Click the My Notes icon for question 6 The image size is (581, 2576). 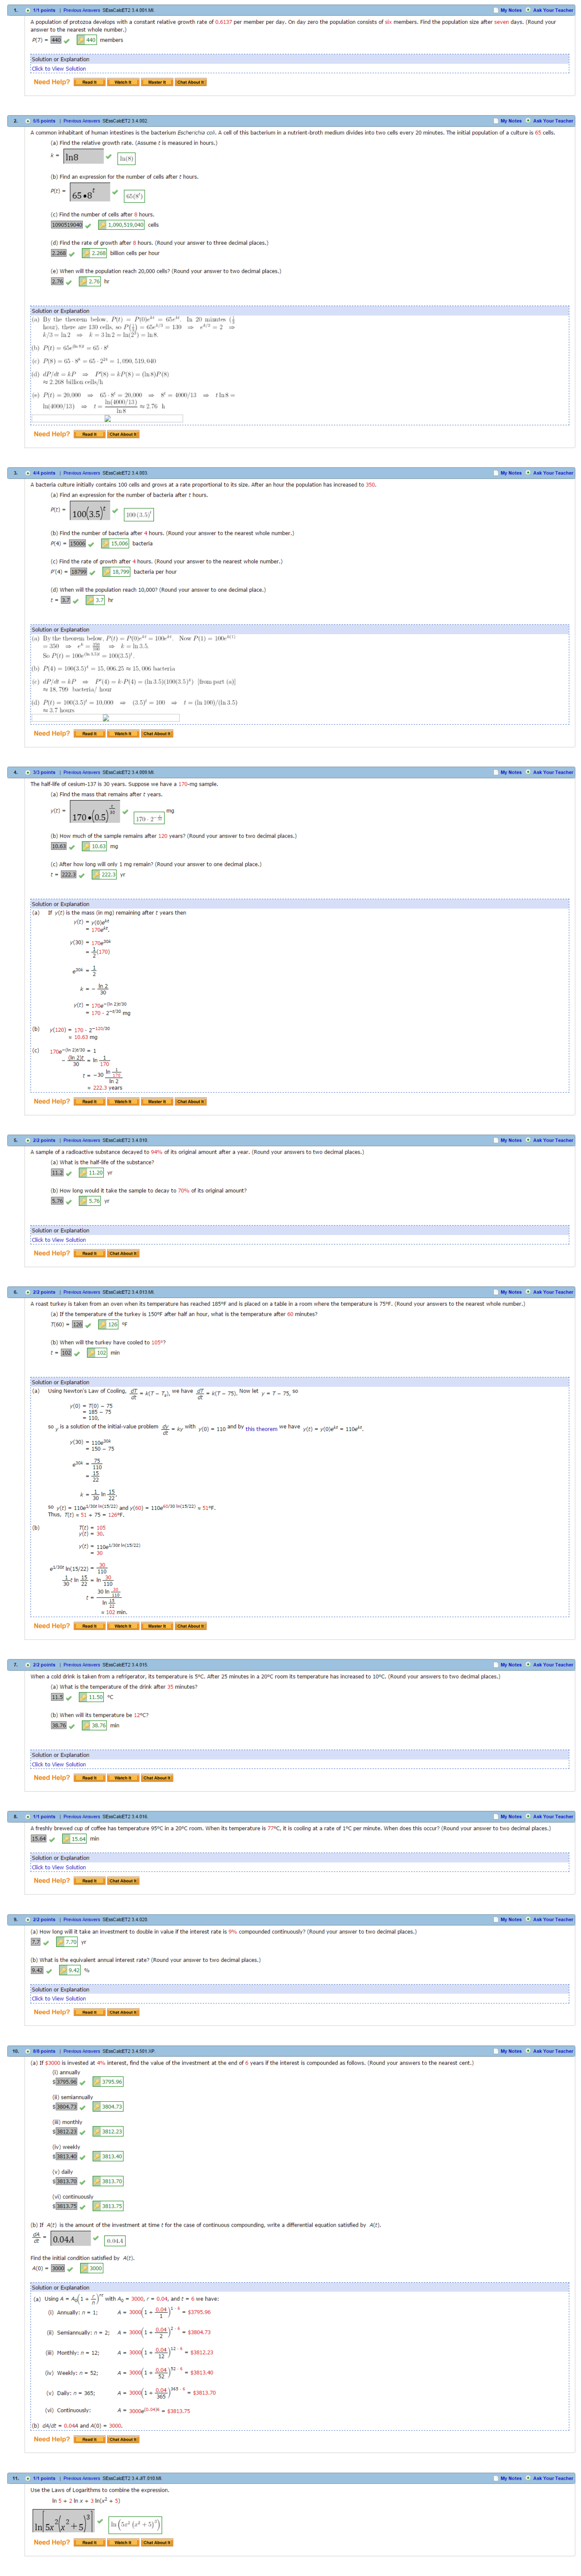coord(496,1292)
